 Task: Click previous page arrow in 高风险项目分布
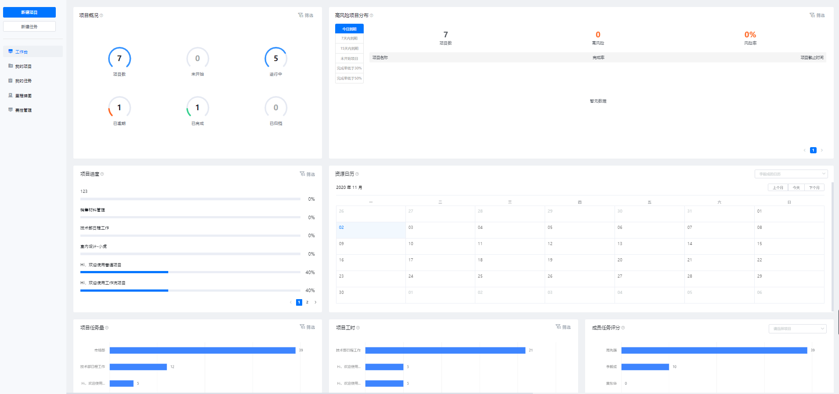tap(805, 150)
